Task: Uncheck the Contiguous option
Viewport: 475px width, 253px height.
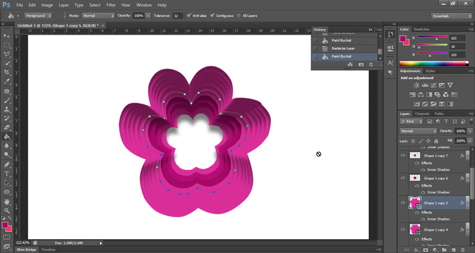Action: [212, 16]
